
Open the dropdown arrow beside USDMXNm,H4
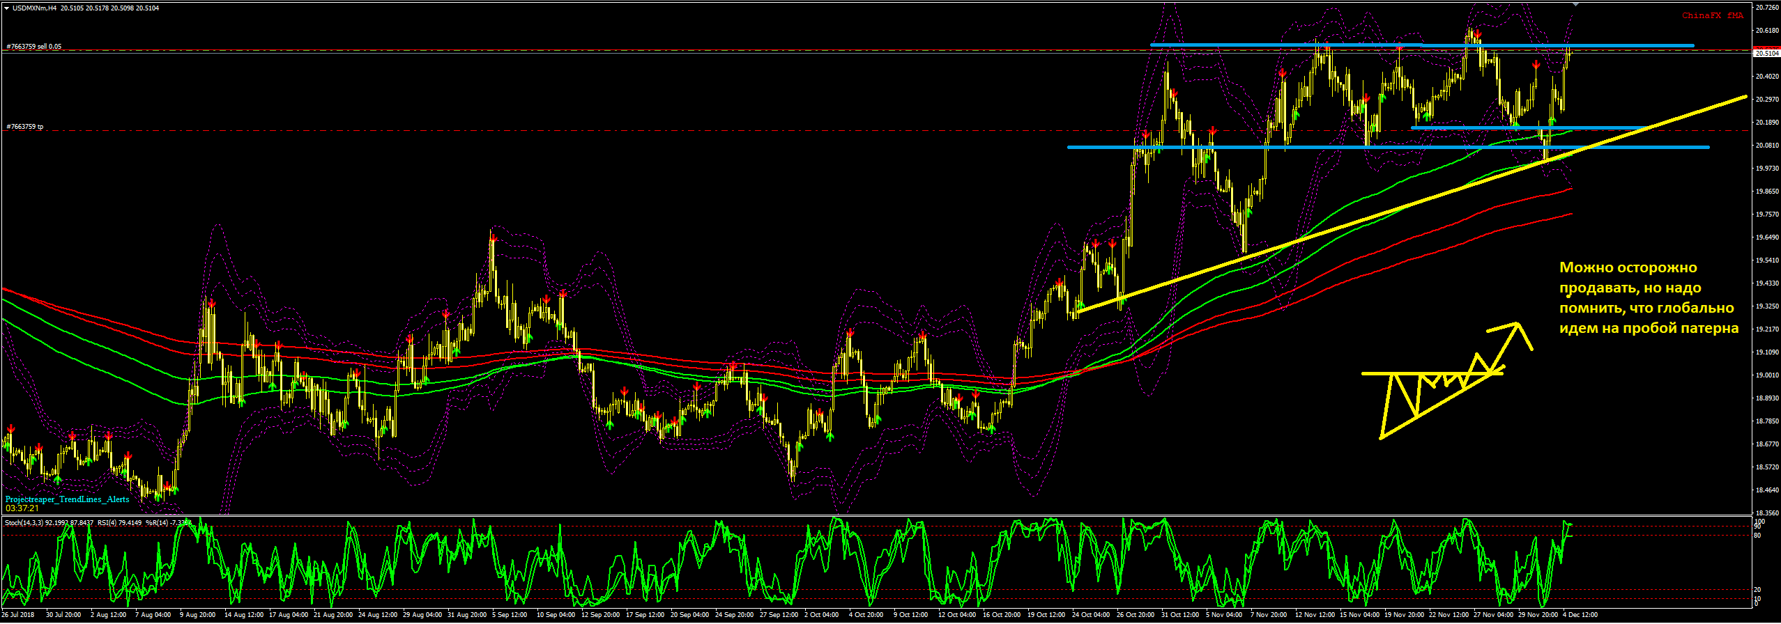(6, 8)
